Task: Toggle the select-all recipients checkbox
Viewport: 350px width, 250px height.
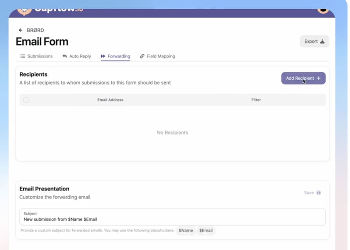Action: 26,100
